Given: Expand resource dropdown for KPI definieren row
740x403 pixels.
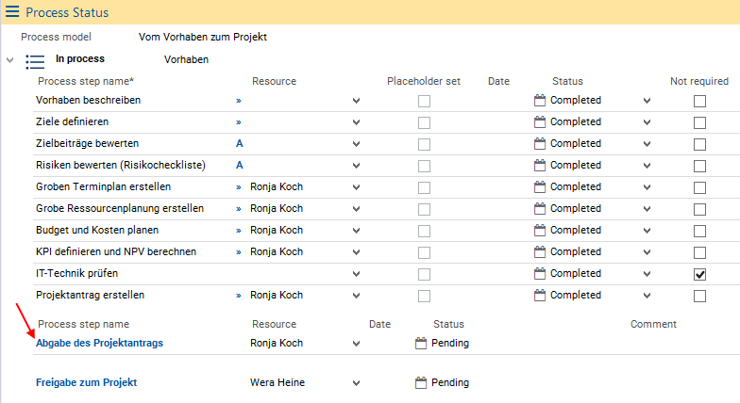Looking at the screenshot, I should (x=356, y=252).
